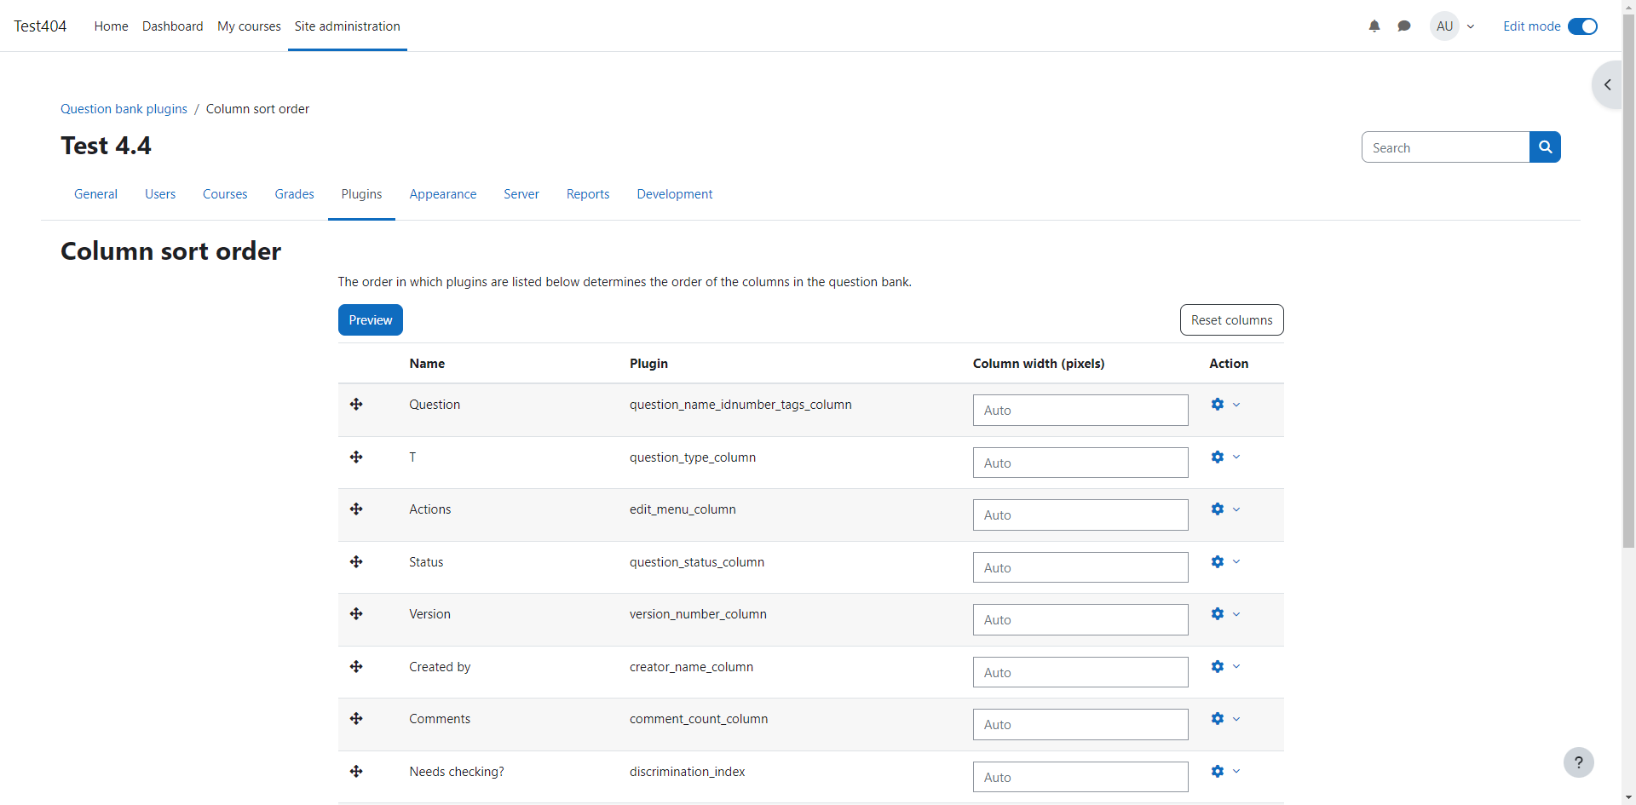Click the page vertical scrollbar
The width and height of the screenshot is (1636, 805).
tap(1628, 281)
